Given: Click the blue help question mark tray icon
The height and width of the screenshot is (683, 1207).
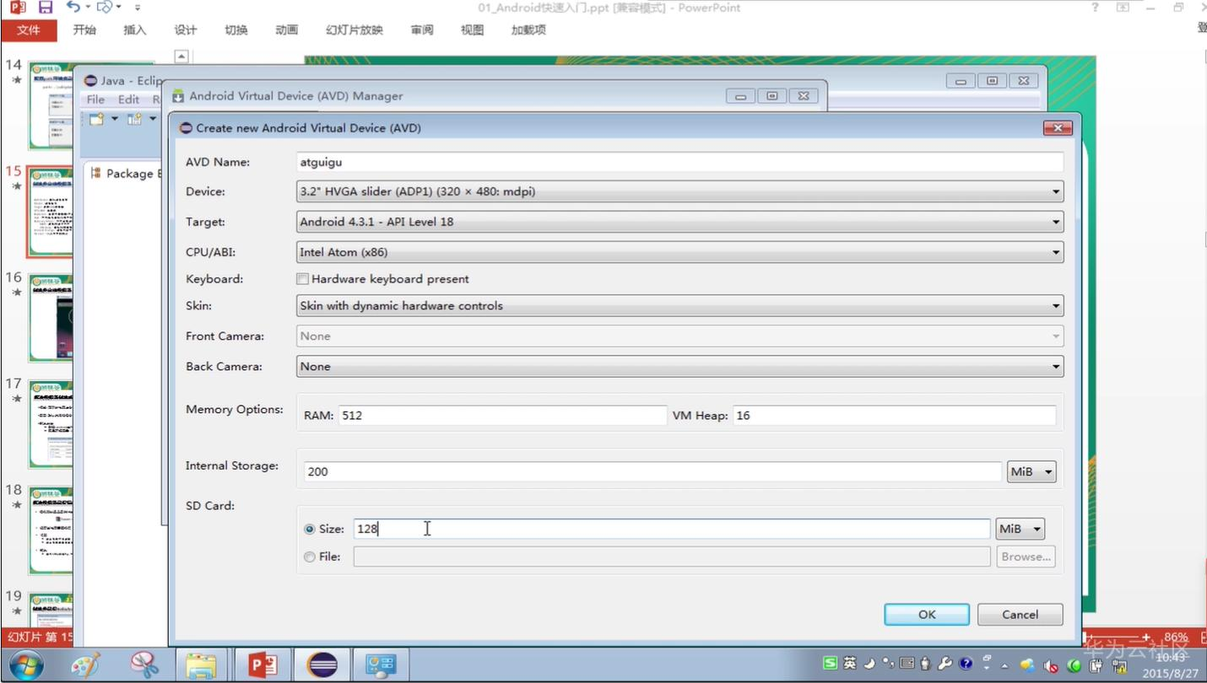Looking at the screenshot, I should point(966,664).
